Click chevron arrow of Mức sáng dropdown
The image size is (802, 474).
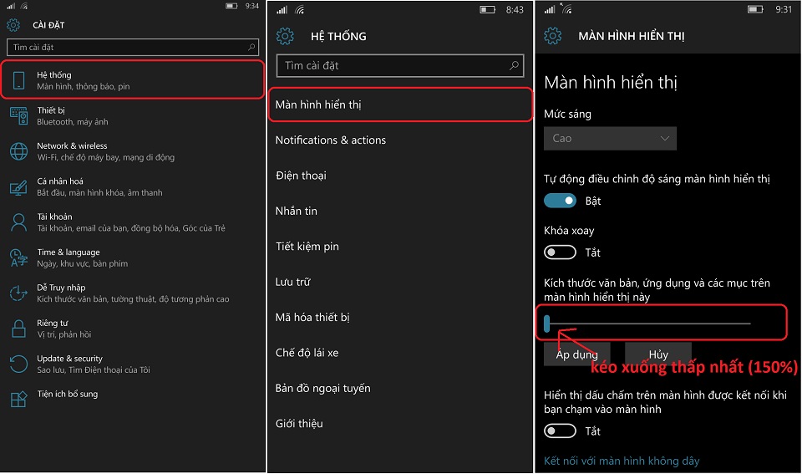(x=664, y=138)
